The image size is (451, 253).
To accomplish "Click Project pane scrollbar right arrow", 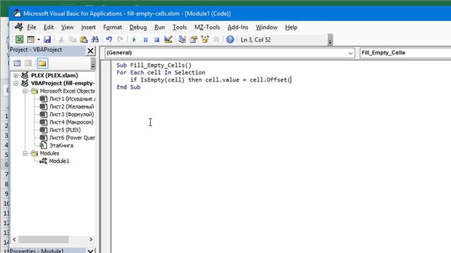I will 91,239.
